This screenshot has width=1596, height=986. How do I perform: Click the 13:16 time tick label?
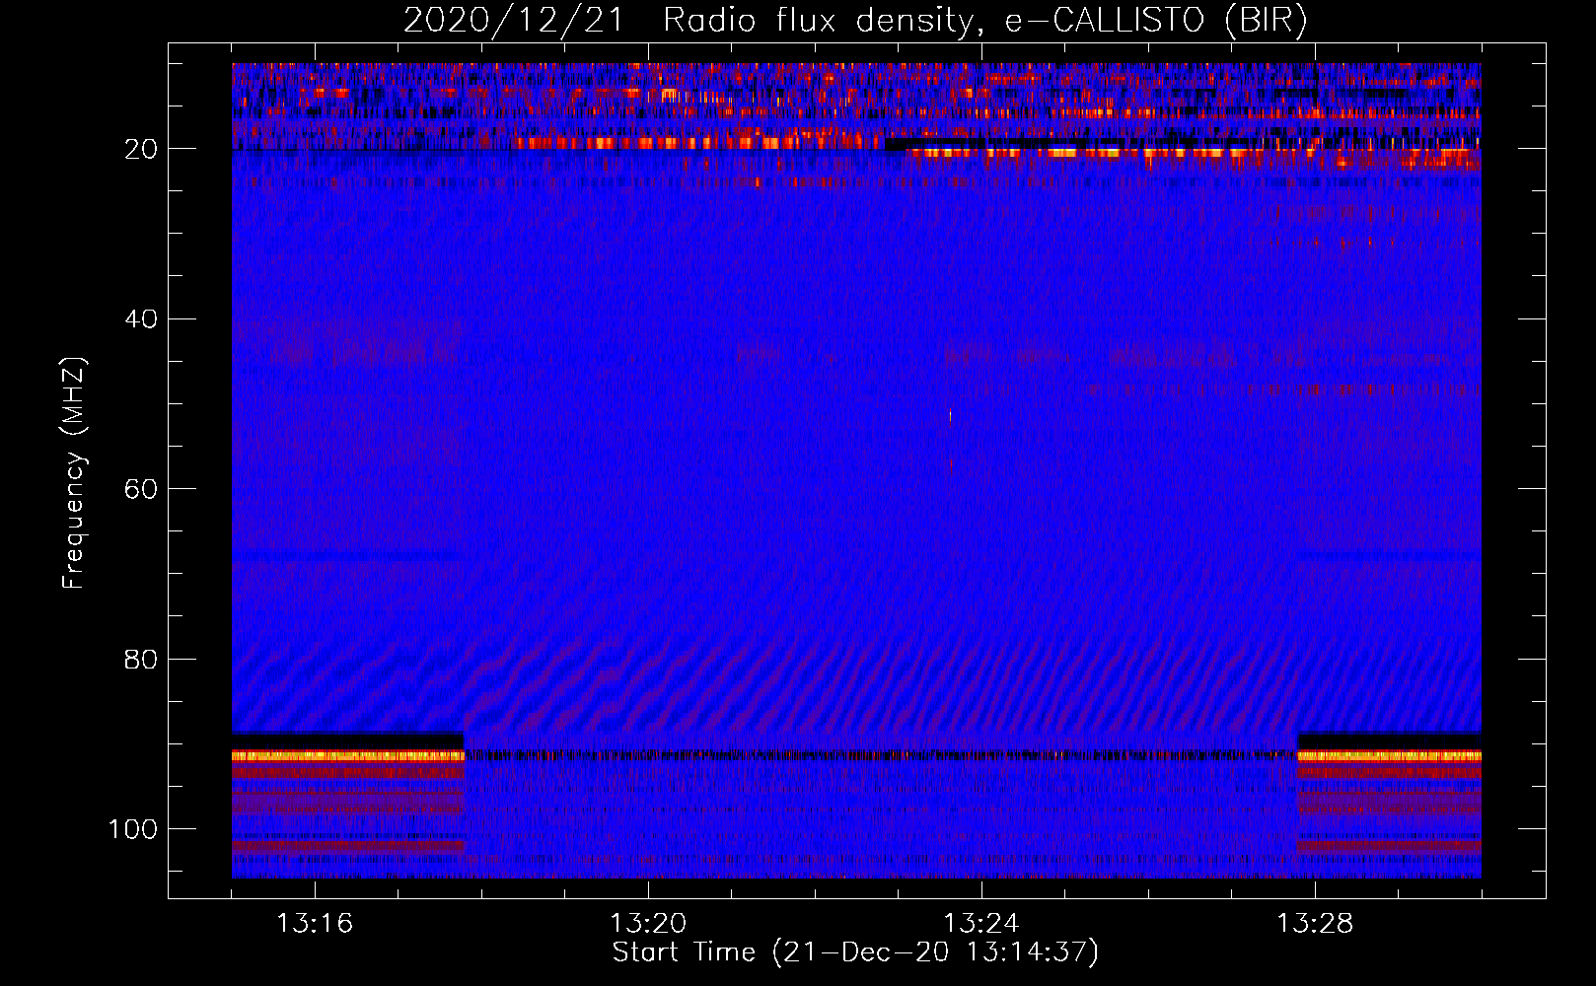point(315,924)
